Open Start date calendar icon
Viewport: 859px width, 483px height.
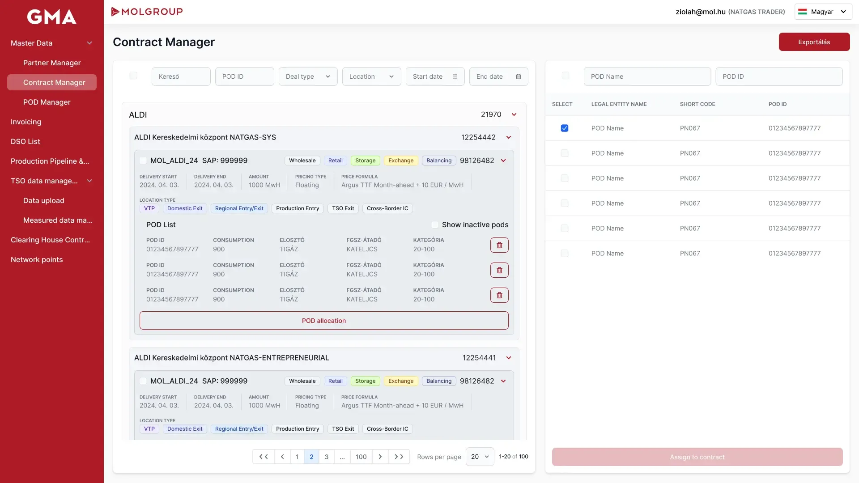click(455, 76)
